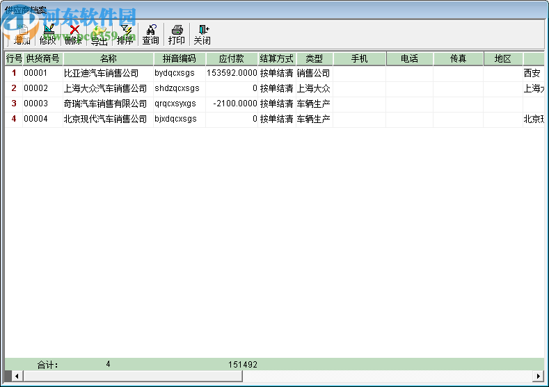Click supplier number 00001
Image resolution: width=549 pixels, height=387 pixels.
[35, 73]
